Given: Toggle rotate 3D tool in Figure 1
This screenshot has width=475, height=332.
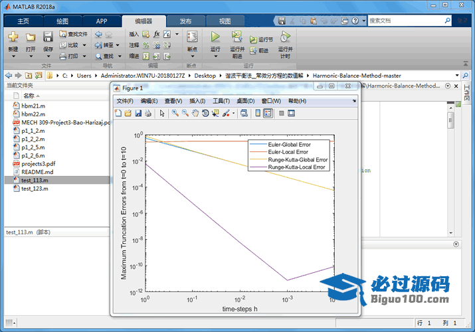Looking at the screenshot, I should coord(205,113).
